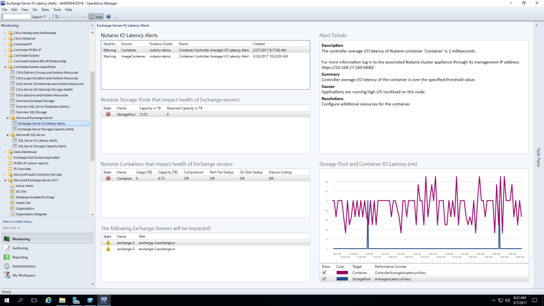Expand the Data Warehouse folder

[5, 152]
